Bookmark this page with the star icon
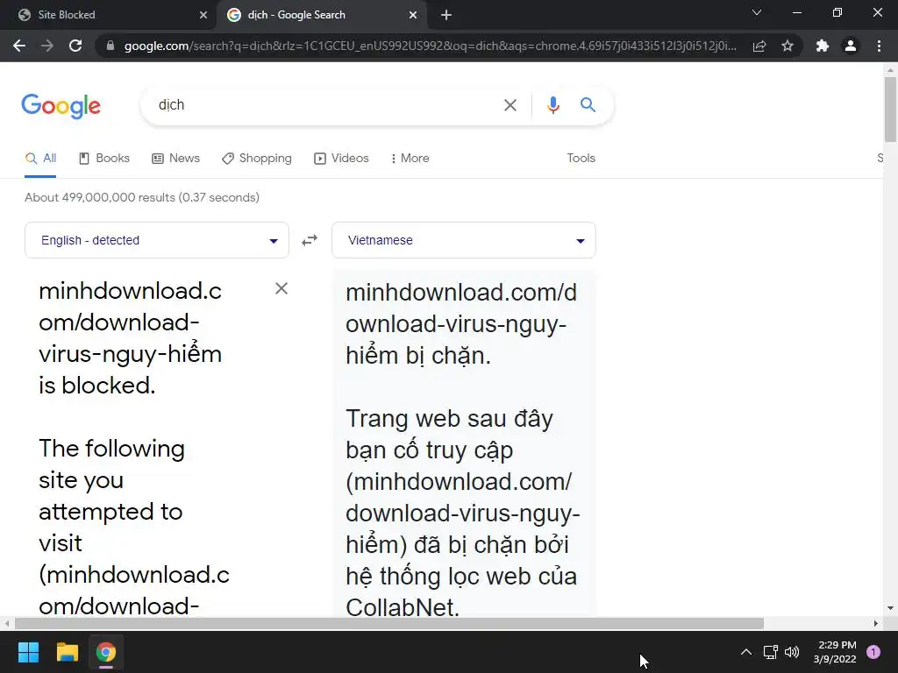Viewport: 898px width, 673px height. [x=788, y=46]
